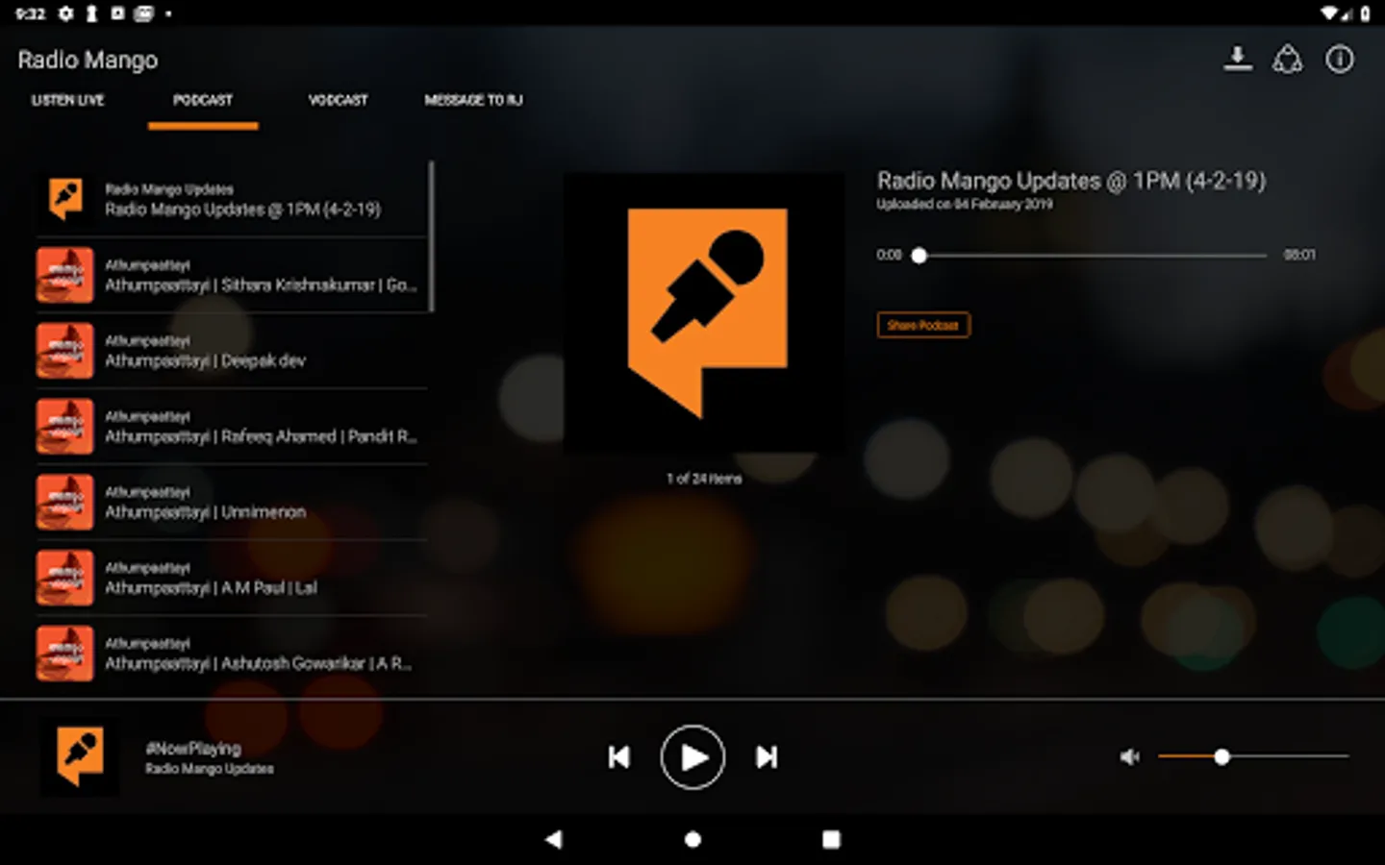Tap the large podcast cover artwork

coord(705,313)
